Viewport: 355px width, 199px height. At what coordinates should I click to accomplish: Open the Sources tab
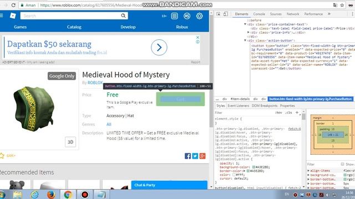coord(276,14)
